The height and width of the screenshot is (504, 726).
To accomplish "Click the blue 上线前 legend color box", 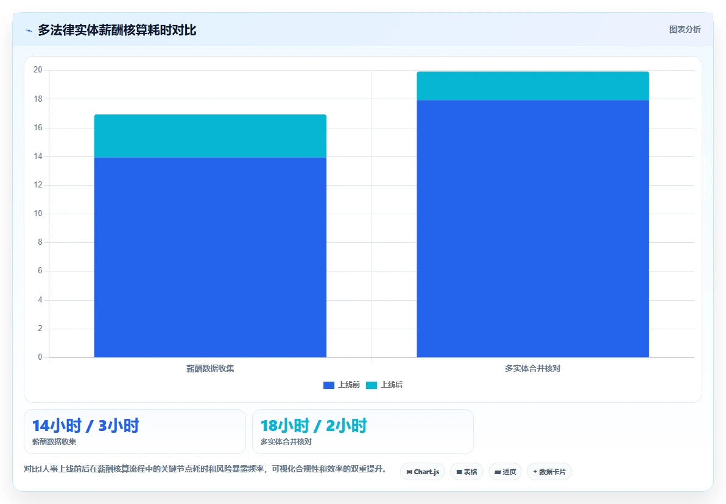I will tap(329, 385).
